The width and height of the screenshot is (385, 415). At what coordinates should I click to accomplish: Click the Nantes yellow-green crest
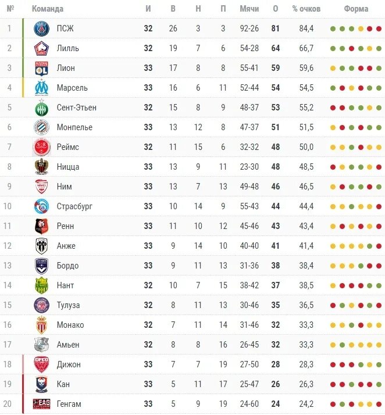(x=41, y=285)
